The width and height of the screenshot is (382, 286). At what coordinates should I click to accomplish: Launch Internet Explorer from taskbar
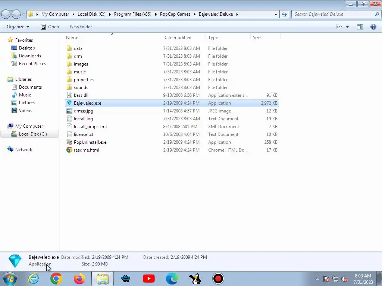click(33, 279)
